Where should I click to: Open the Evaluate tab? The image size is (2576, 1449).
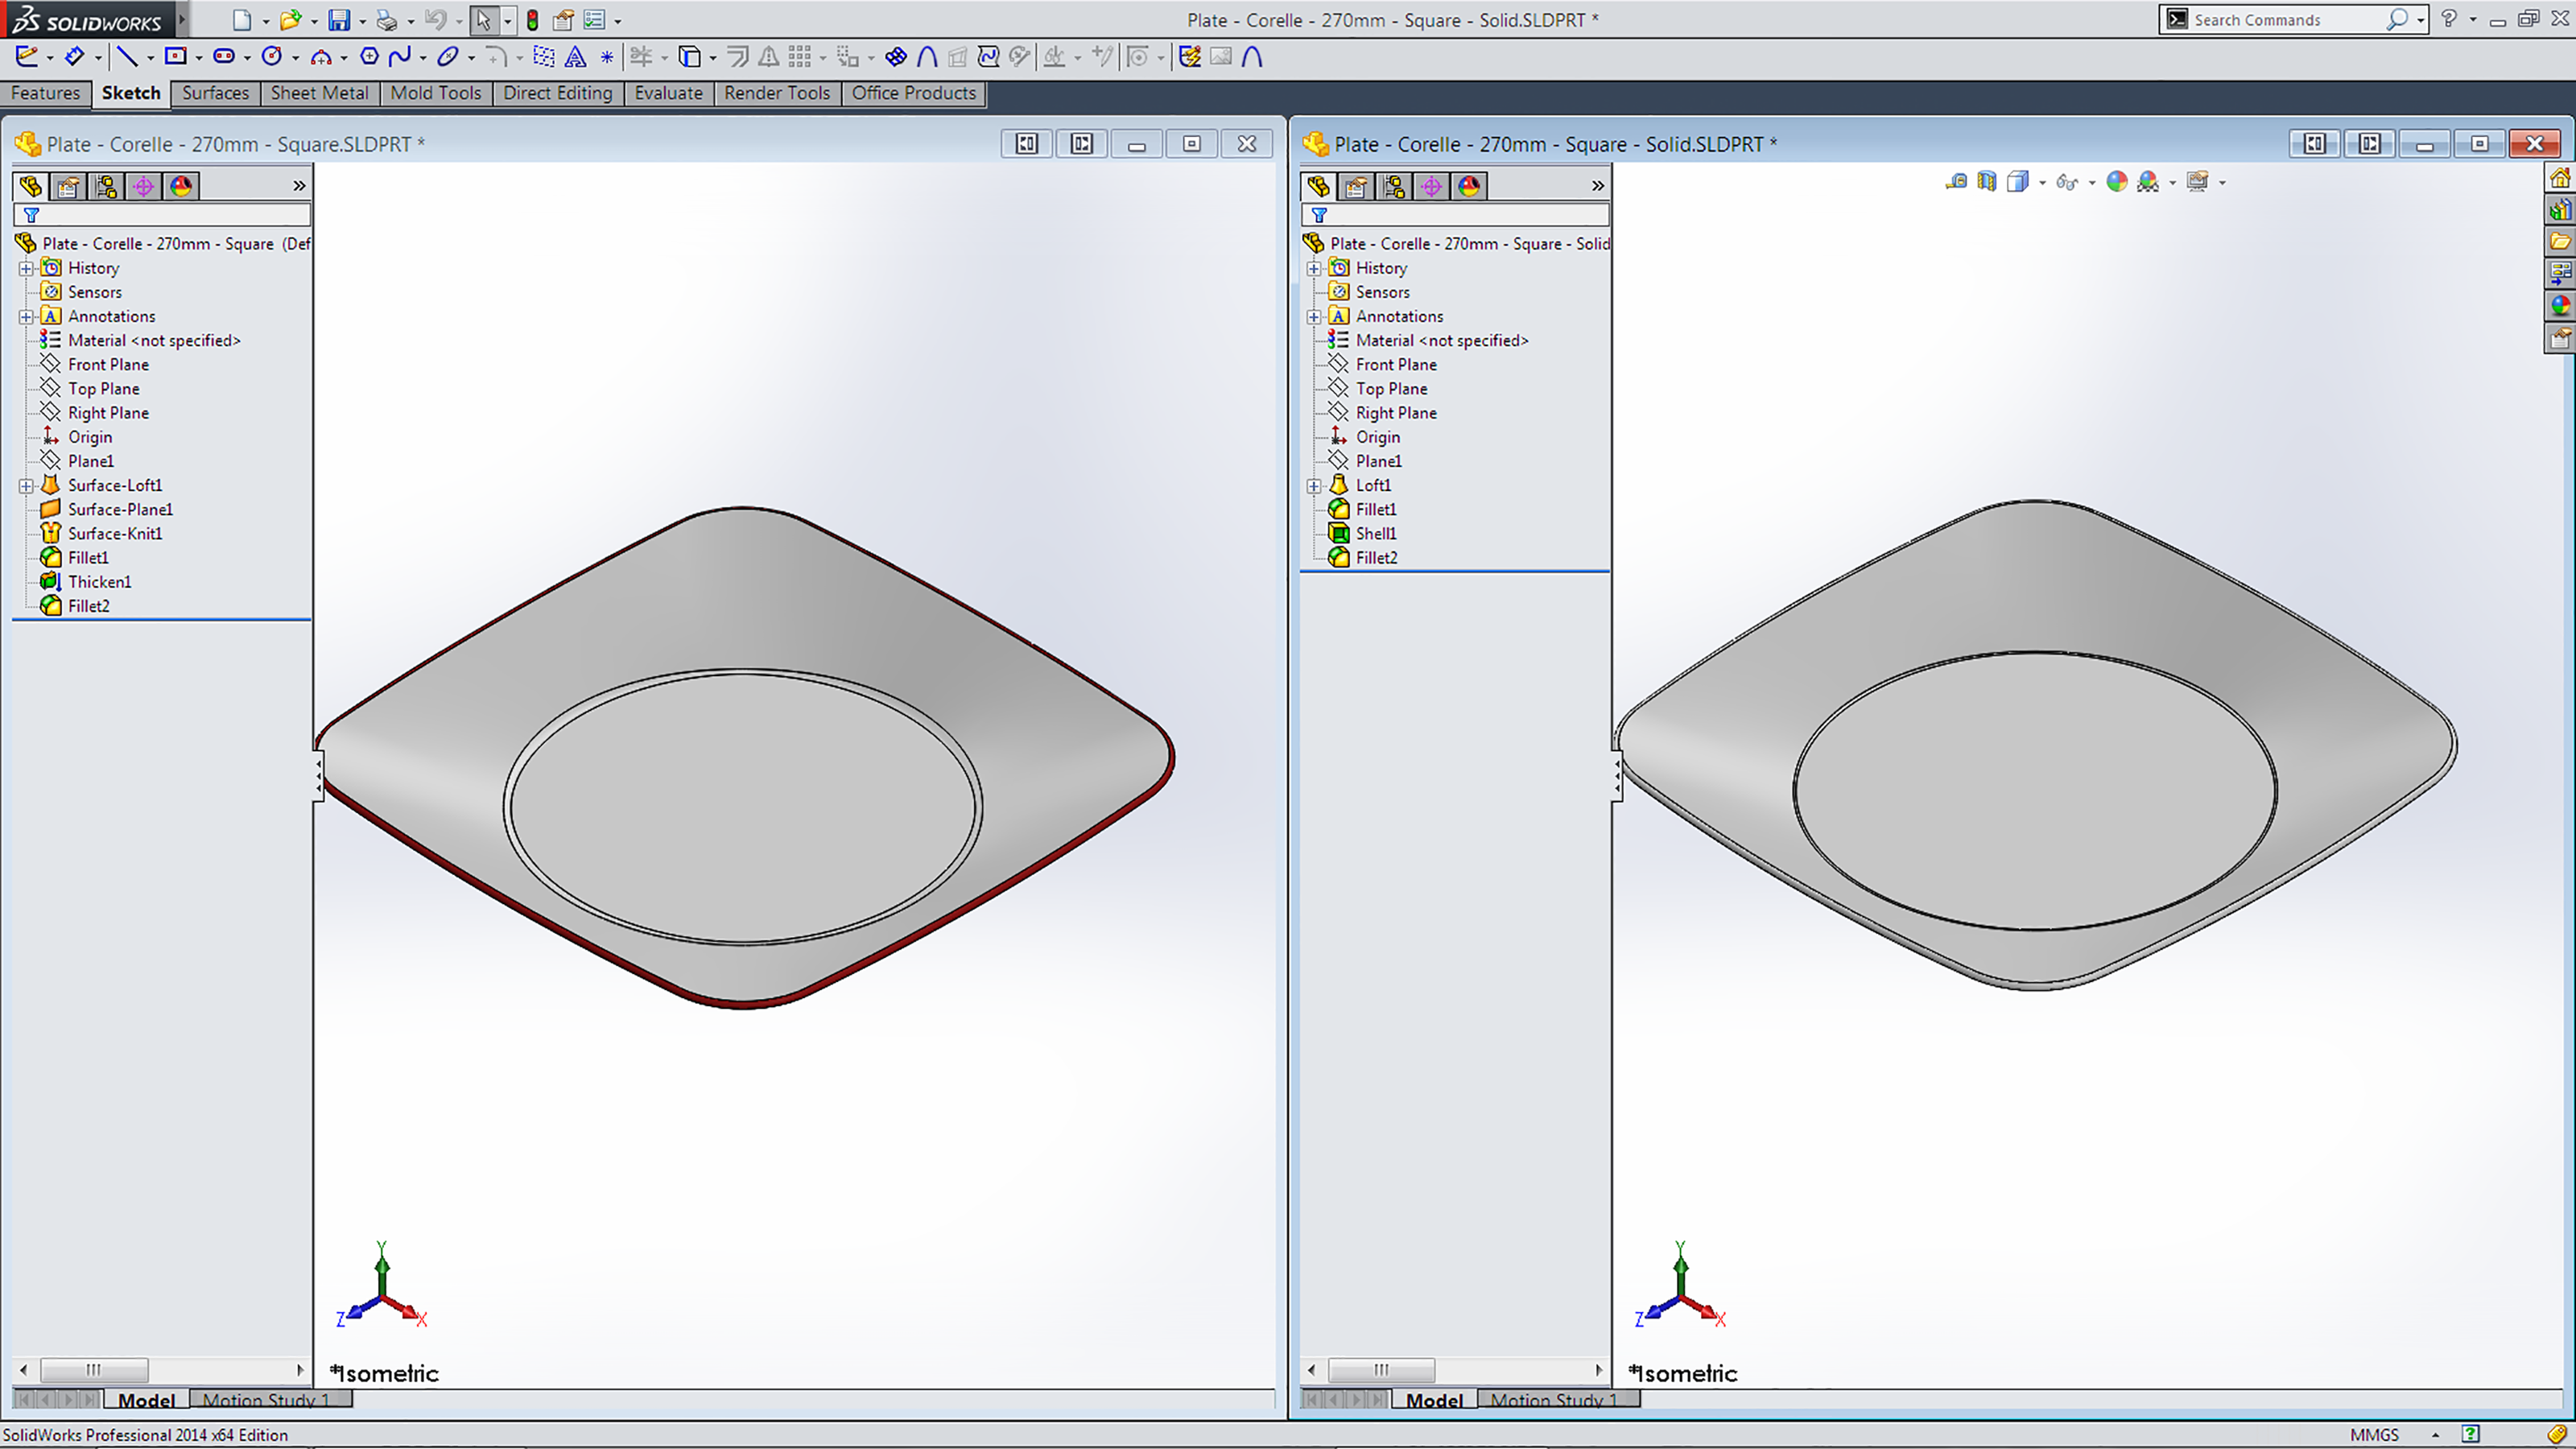pos(668,93)
